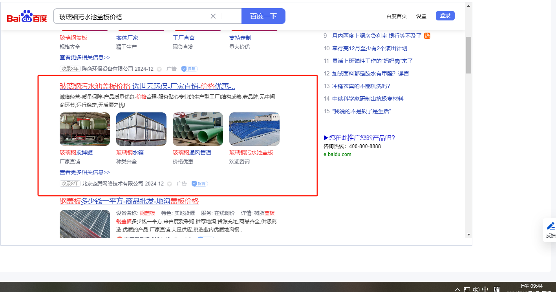Viewport: 556px width, 292px height.
Task: Open hot search 月内两度上调房贷利率 银行等不及了
Action: [377, 36]
